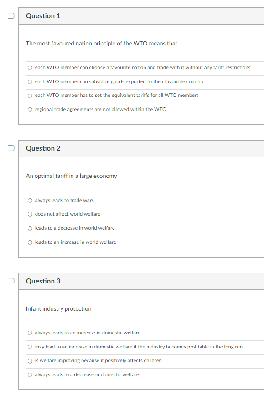This screenshot has width=264, height=399.
Task: Choose "leads to a decrease in world welfare"
Action: [x=30, y=228]
